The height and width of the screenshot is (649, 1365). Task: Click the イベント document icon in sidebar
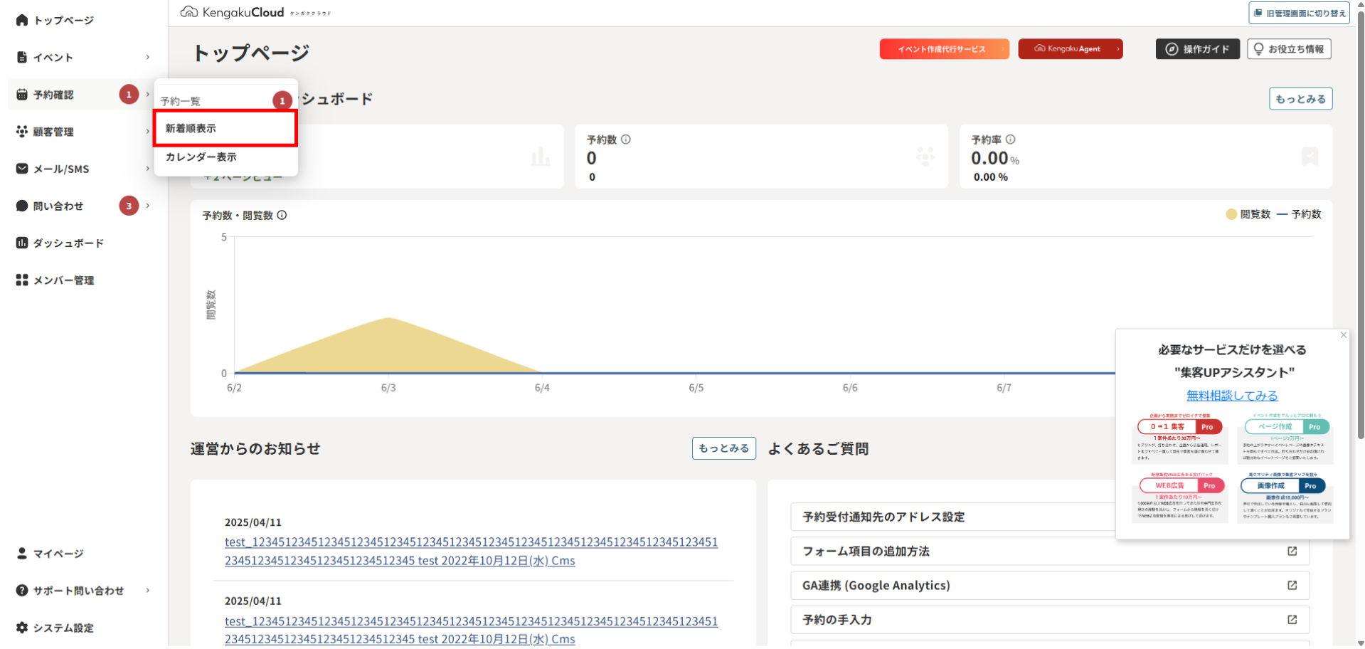(22, 57)
